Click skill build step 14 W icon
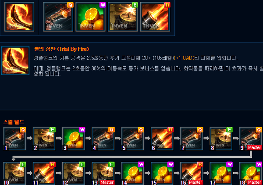The height and width of the screenshot is (185, 263). point(132,174)
